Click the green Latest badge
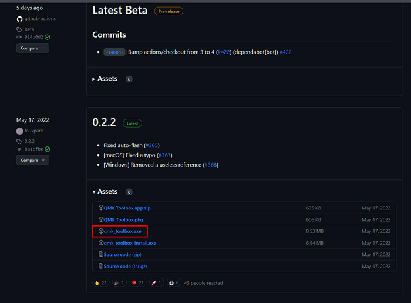This screenshot has width=411, height=303. pos(132,124)
